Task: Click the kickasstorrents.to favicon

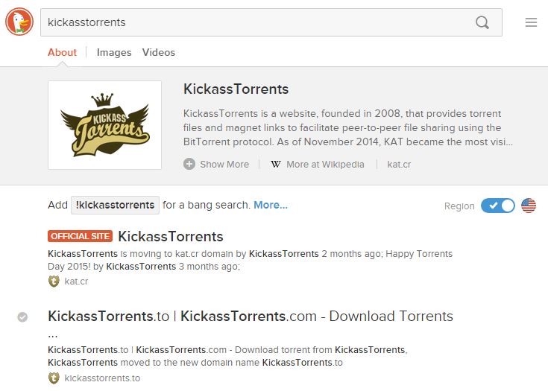Action: coord(54,378)
